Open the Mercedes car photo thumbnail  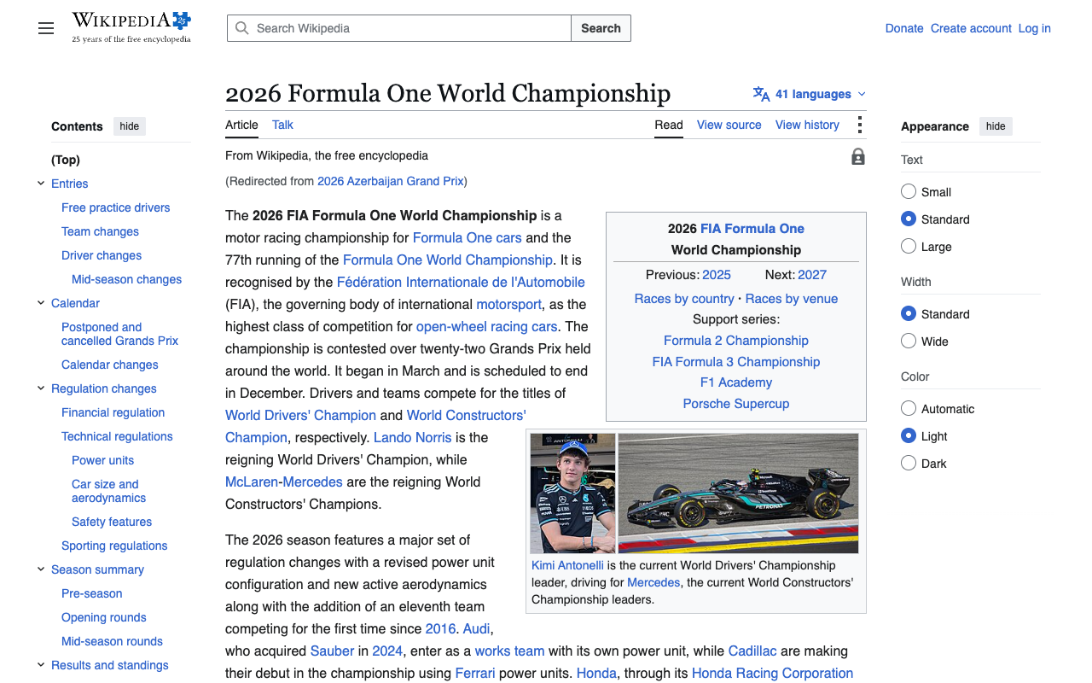(738, 493)
